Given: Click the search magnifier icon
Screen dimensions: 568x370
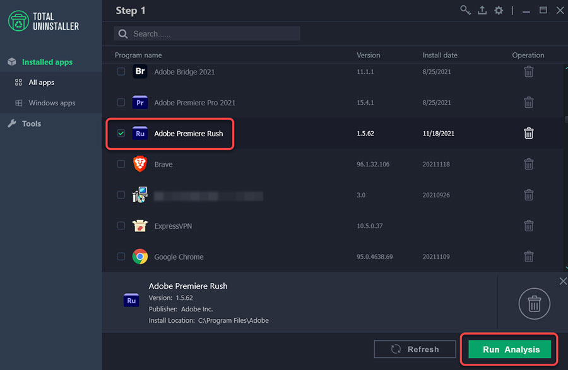Looking at the screenshot, I should tap(123, 33).
